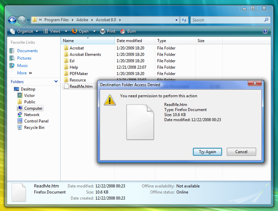
Task: Cancel the Access Denied dialog
Action: pyautogui.click(x=241, y=152)
